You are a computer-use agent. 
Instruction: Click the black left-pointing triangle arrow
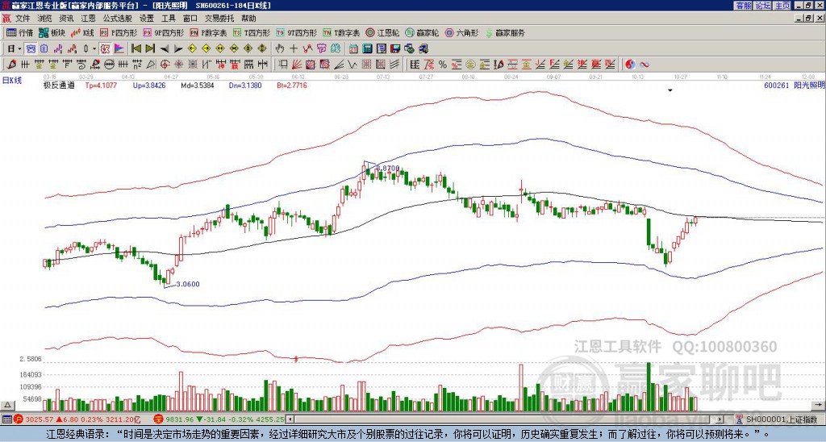[165, 49]
